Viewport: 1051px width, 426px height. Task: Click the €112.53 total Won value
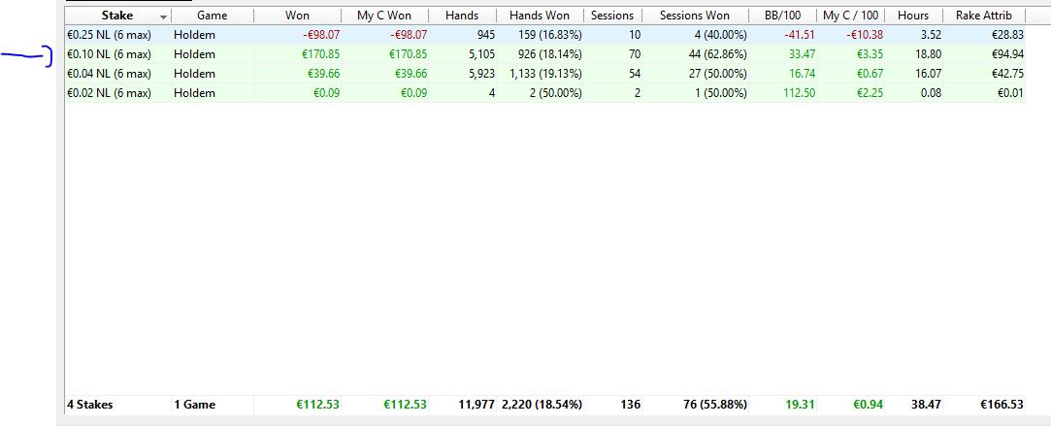(317, 405)
